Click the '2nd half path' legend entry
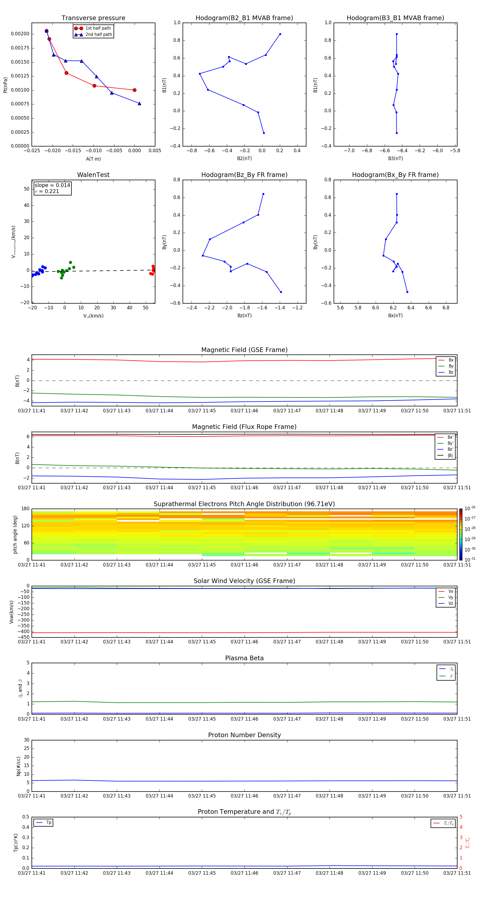 coord(93,35)
